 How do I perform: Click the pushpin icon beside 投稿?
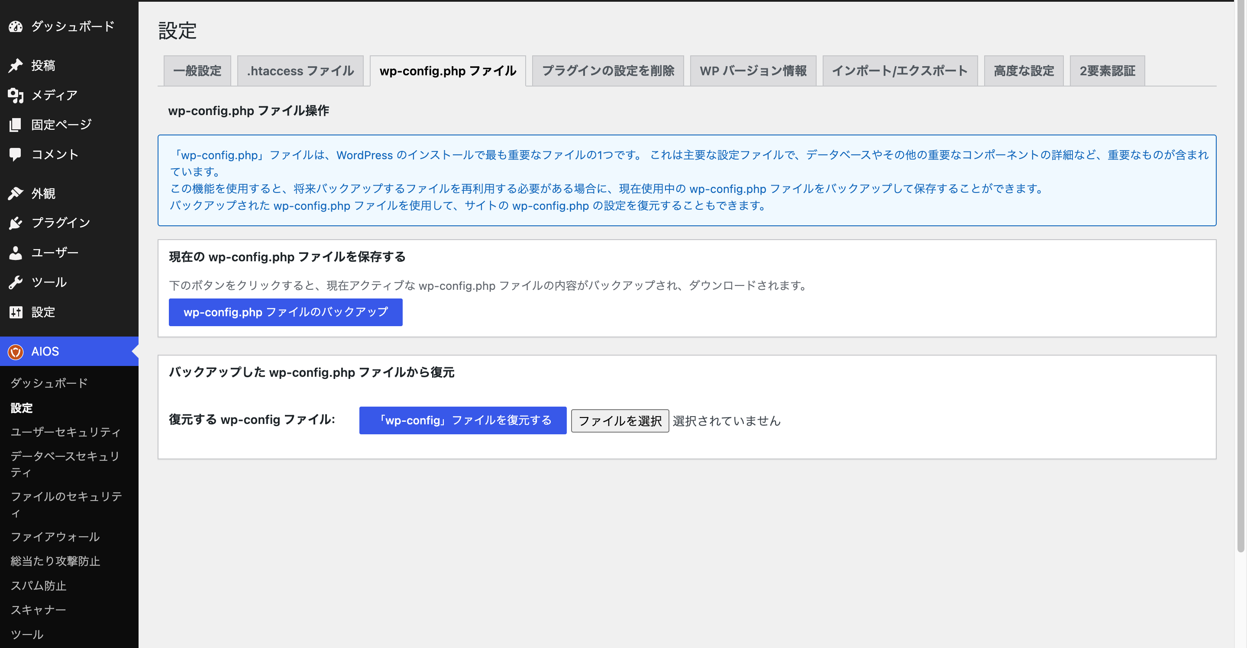tap(16, 65)
